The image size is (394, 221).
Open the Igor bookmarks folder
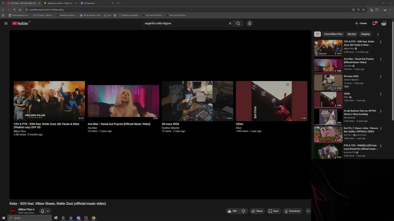(x=108, y=15)
